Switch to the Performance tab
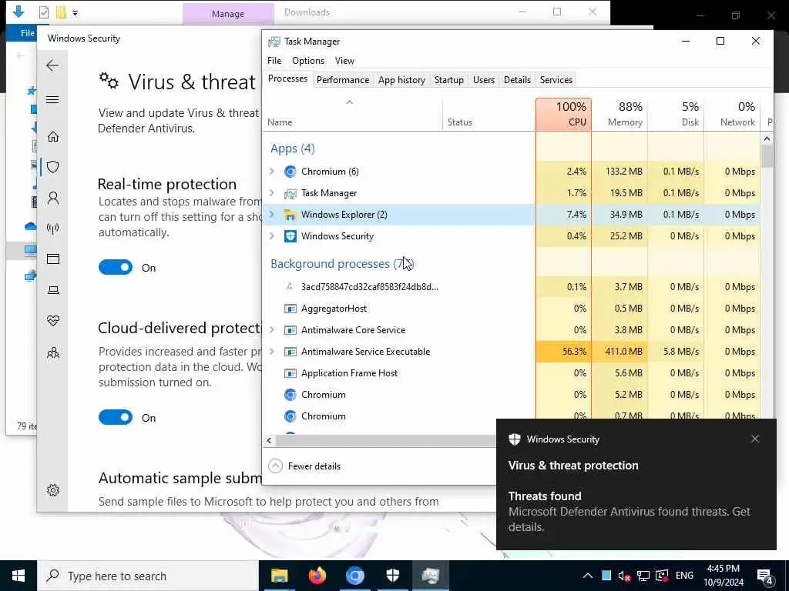This screenshot has height=591, width=789. click(x=343, y=80)
